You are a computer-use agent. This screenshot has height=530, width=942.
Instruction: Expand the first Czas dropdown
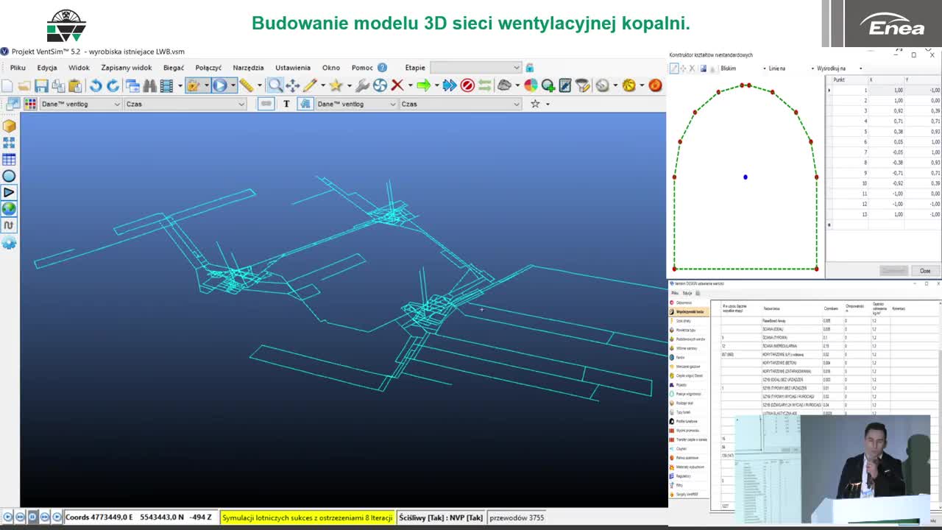[185, 104]
